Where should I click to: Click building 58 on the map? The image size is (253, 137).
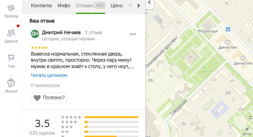(x=226, y=3)
